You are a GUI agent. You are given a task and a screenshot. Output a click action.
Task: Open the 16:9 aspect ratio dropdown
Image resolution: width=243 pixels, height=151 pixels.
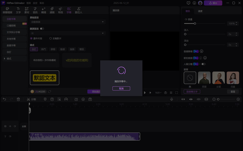[x=158, y=93]
